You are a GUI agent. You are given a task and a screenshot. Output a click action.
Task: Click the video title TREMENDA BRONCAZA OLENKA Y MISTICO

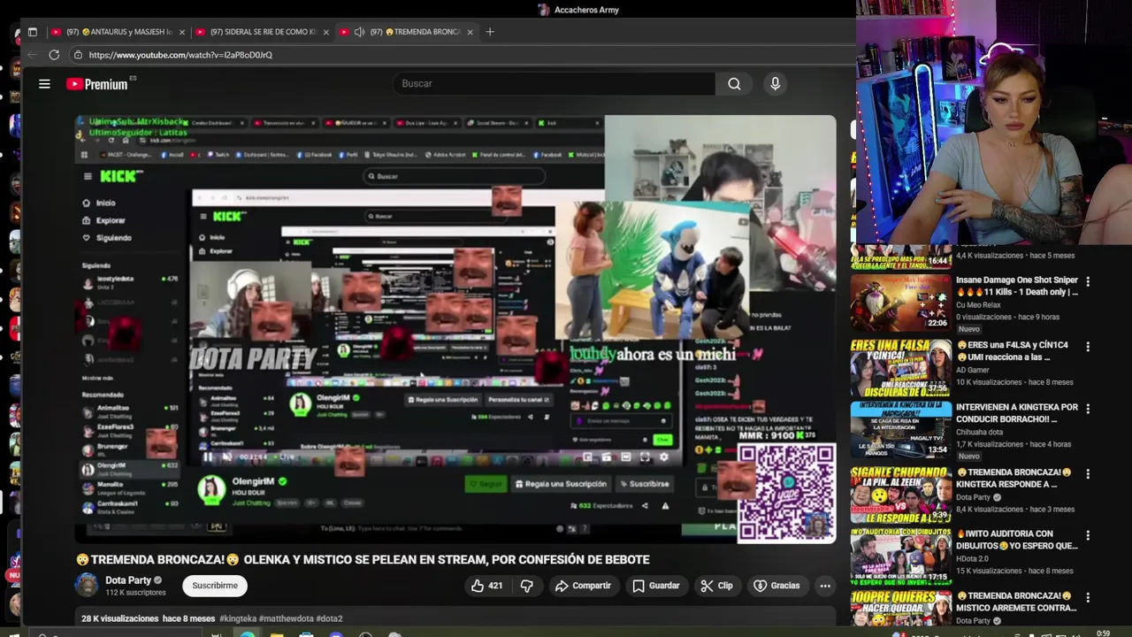point(363,560)
